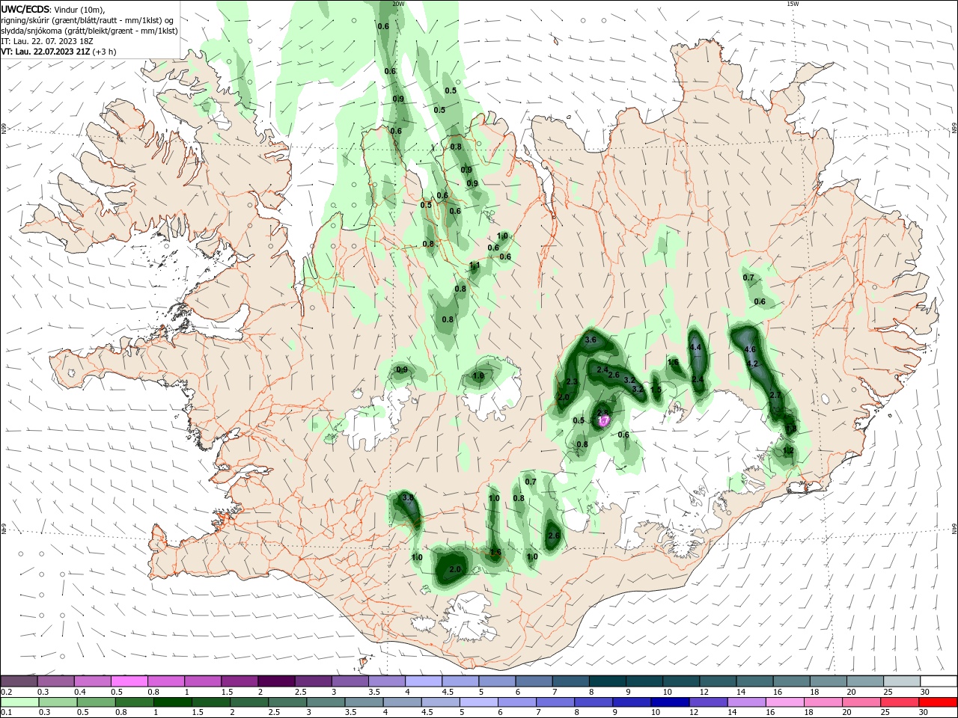Click the 3.8 precipitation value on map

tap(408, 497)
